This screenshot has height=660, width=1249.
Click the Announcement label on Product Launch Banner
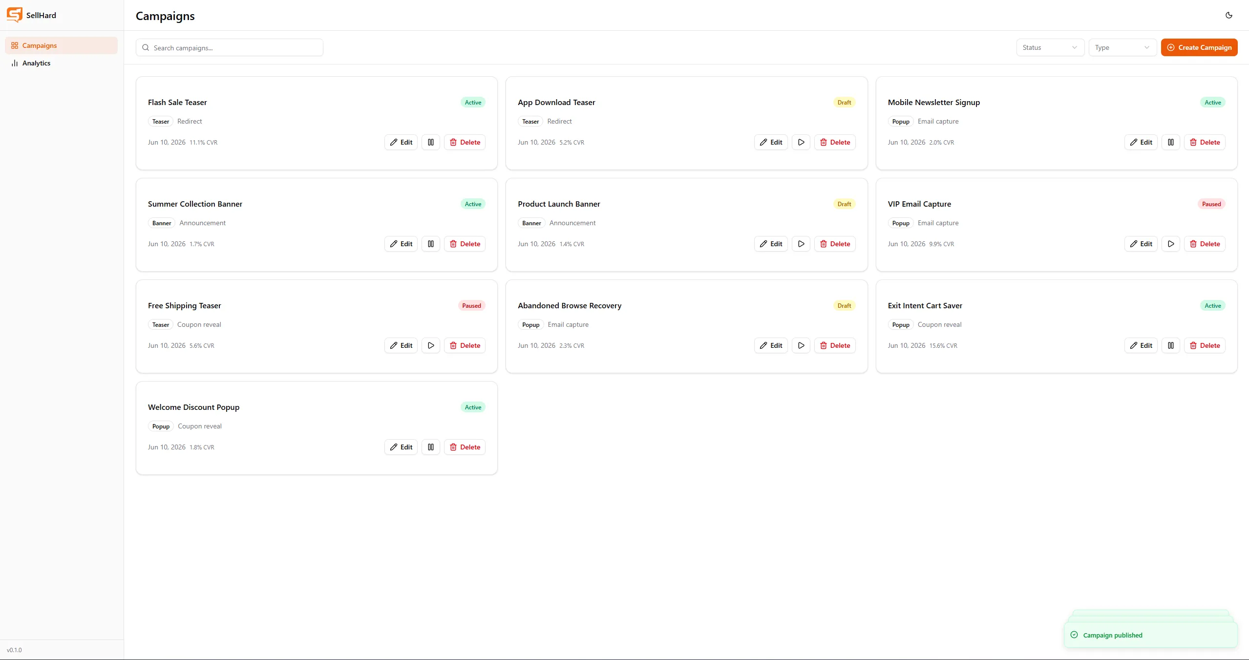[572, 223]
